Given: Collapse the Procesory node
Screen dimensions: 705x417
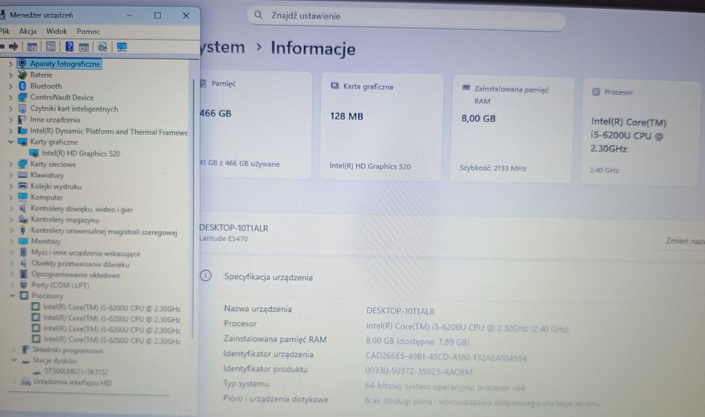Looking at the screenshot, I should point(13,296).
